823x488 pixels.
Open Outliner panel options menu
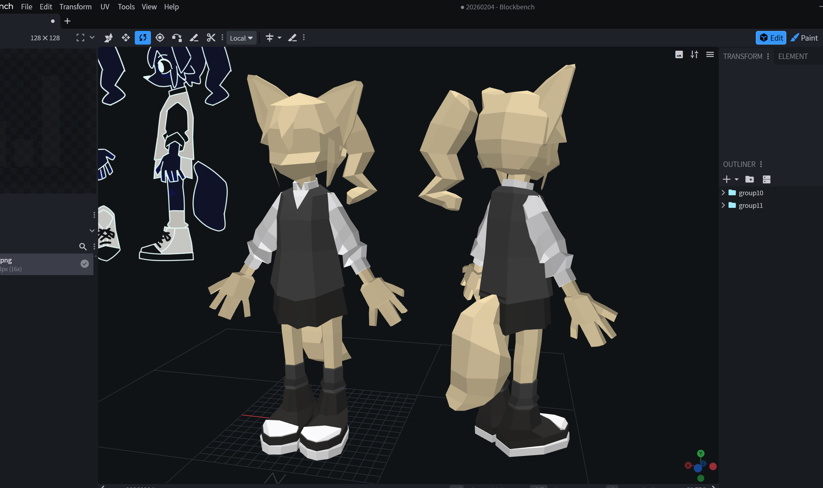pyautogui.click(x=761, y=164)
